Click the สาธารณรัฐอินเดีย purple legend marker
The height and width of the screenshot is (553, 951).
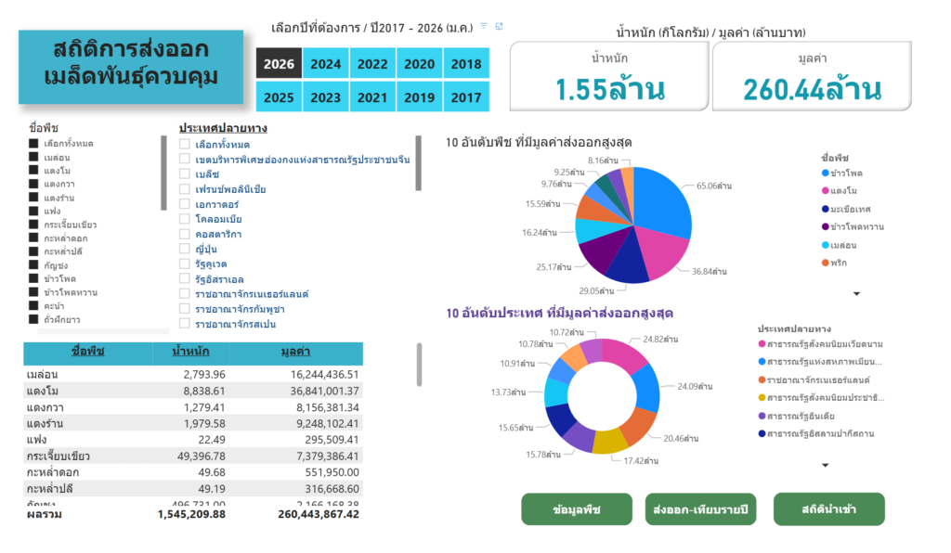click(x=762, y=416)
